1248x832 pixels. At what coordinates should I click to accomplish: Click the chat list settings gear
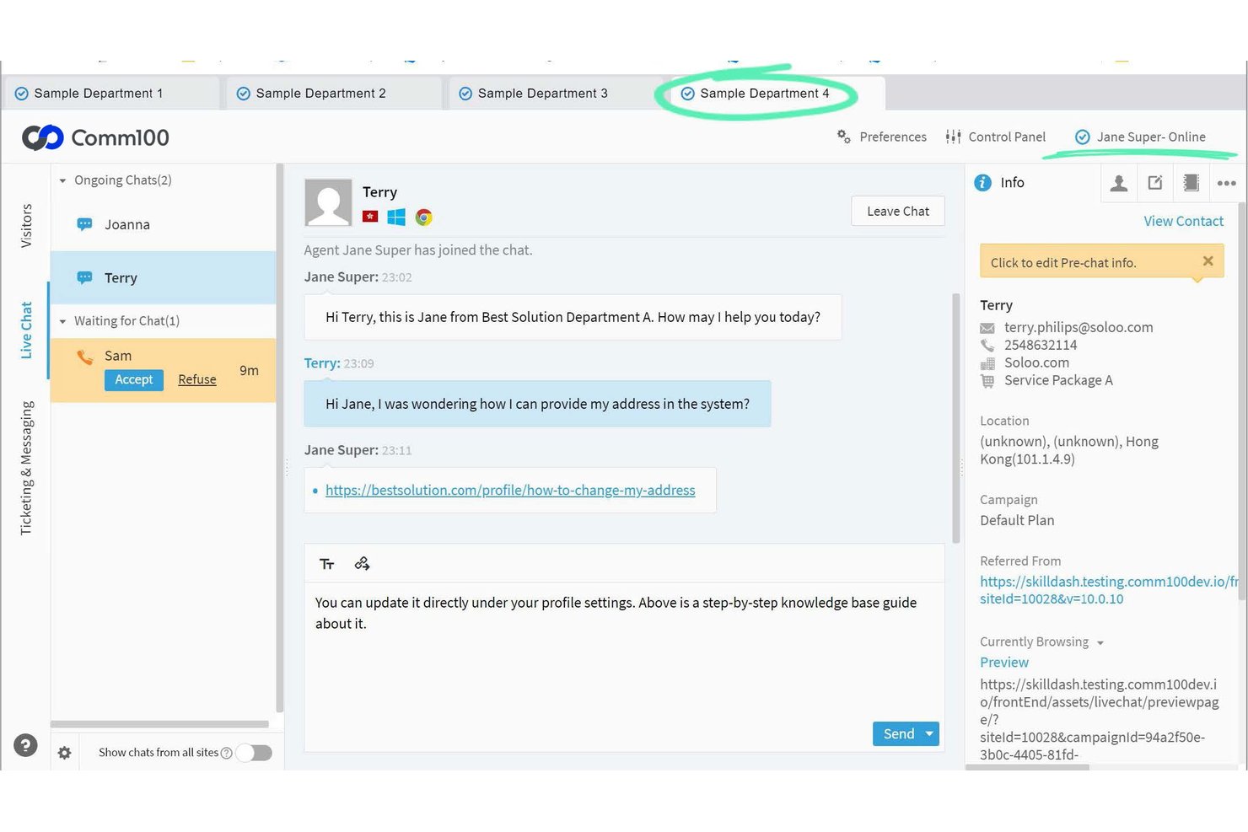click(x=65, y=753)
